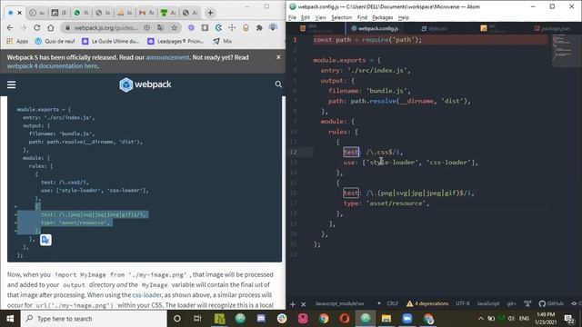Open Zoom from the taskbar
This screenshot has height=327, width=582.
407,319
